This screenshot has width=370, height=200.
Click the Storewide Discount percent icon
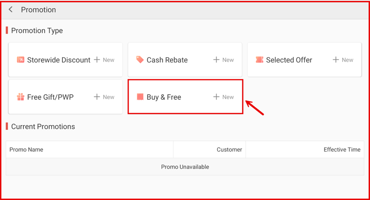click(20, 60)
